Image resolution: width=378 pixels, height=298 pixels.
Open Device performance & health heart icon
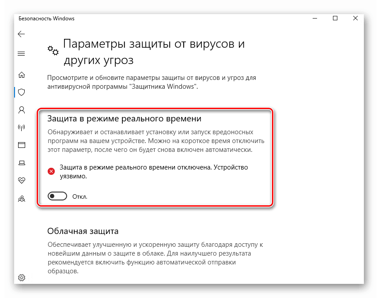pos(22,180)
